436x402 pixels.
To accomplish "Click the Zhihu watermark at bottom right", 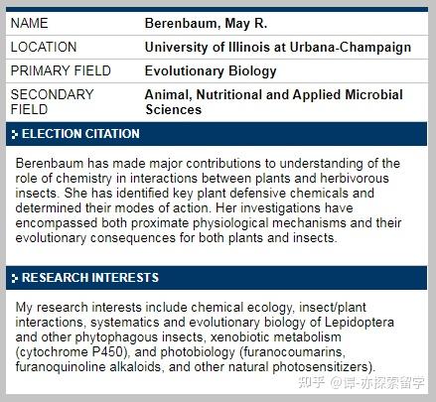I will click(362, 383).
